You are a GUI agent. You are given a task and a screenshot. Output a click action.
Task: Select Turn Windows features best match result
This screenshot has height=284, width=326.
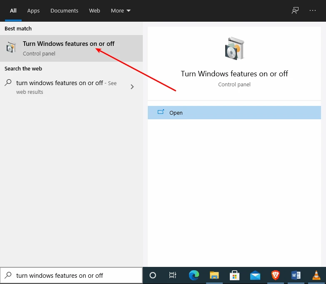69,48
